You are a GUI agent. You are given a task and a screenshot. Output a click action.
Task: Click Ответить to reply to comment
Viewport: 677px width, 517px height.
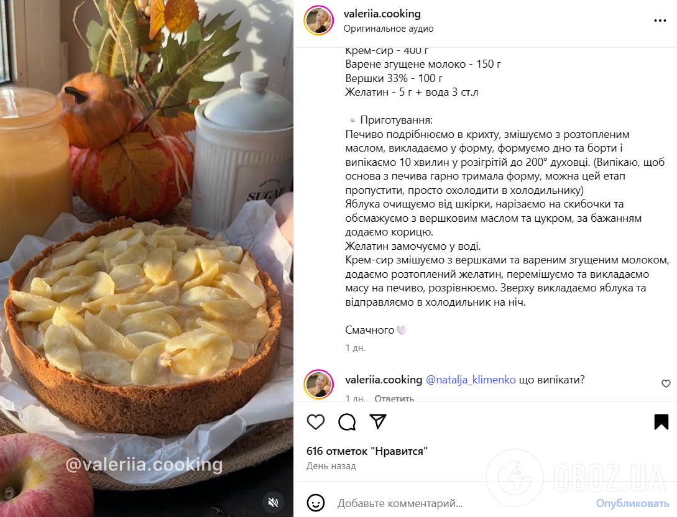[394, 398]
